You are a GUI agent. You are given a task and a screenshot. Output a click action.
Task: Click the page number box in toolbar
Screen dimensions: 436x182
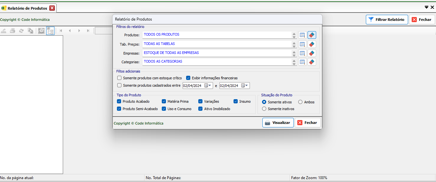[x=103, y=31]
